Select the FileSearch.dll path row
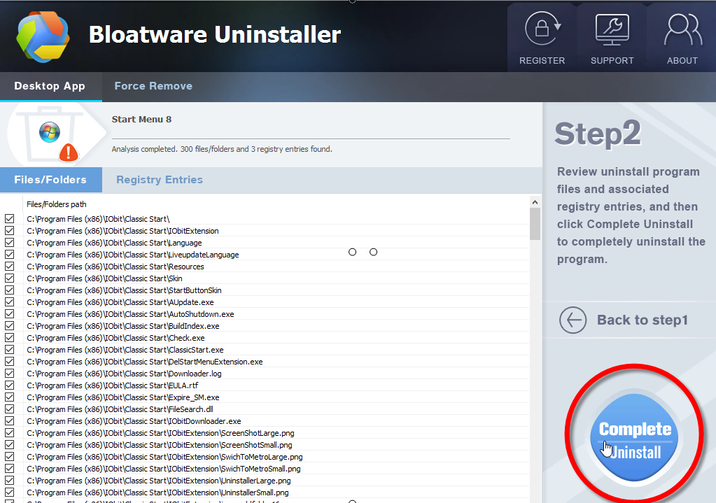This screenshot has height=503, width=716. [x=265, y=409]
